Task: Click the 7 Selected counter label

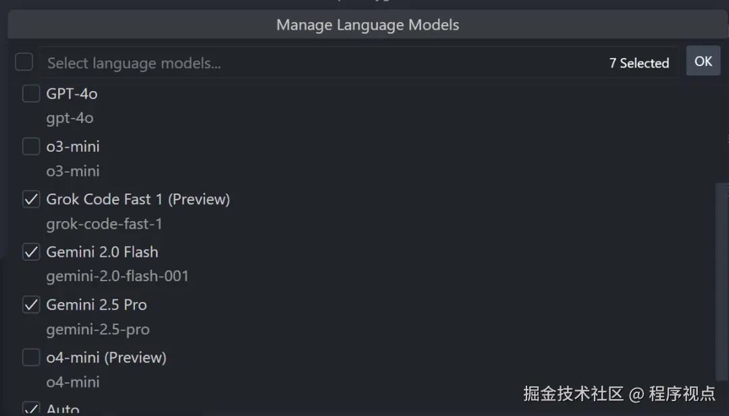Action: point(639,63)
